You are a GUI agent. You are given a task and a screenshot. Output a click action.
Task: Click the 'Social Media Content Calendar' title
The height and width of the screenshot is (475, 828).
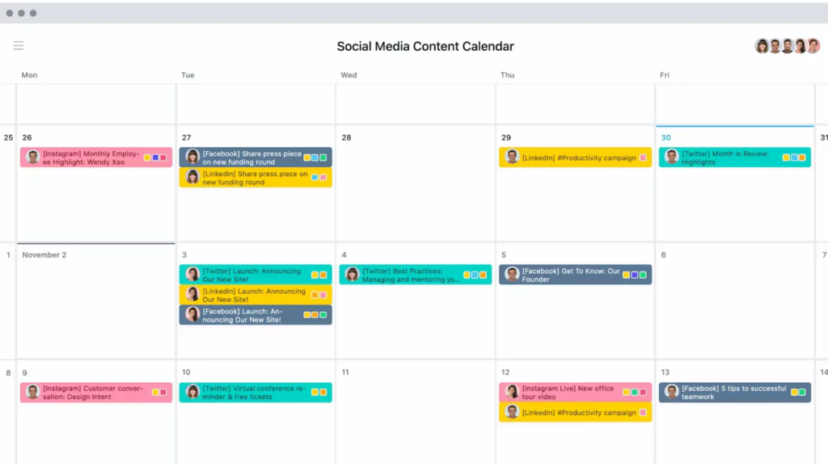coord(426,46)
